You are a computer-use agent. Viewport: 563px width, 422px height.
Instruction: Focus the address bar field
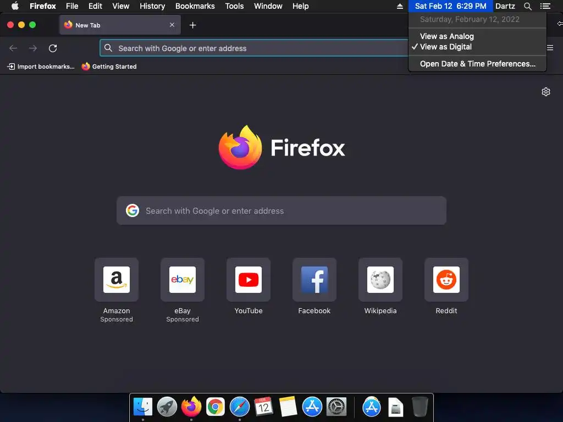click(x=253, y=48)
